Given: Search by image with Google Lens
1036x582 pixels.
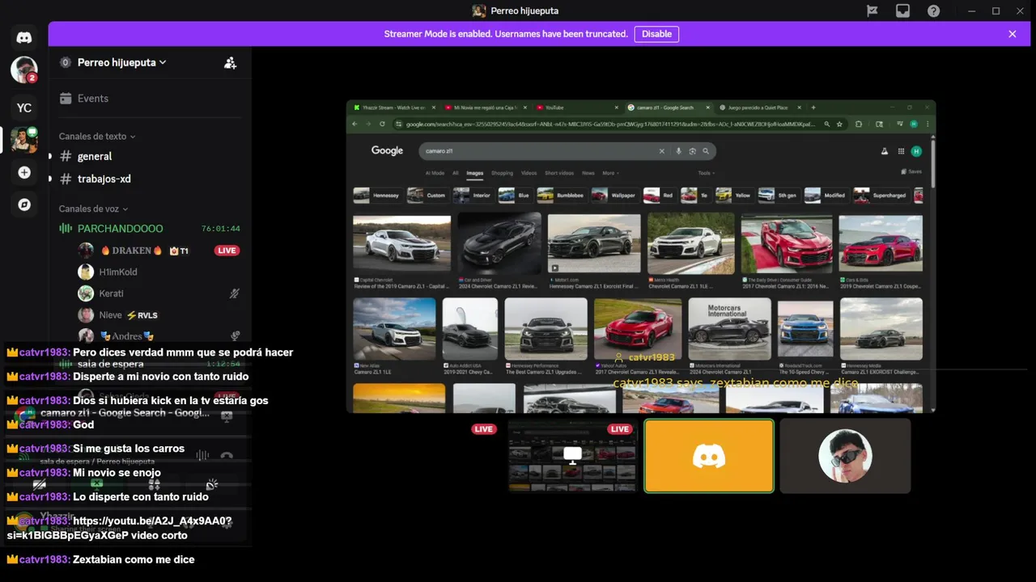Looking at the screenshot, I should (692, 151).
